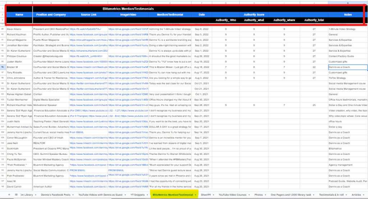This screenshot has width=368, height=199.
Task: Switch to One Pagers and 1,000 library task tab
Action: click(x=291, y=195)
